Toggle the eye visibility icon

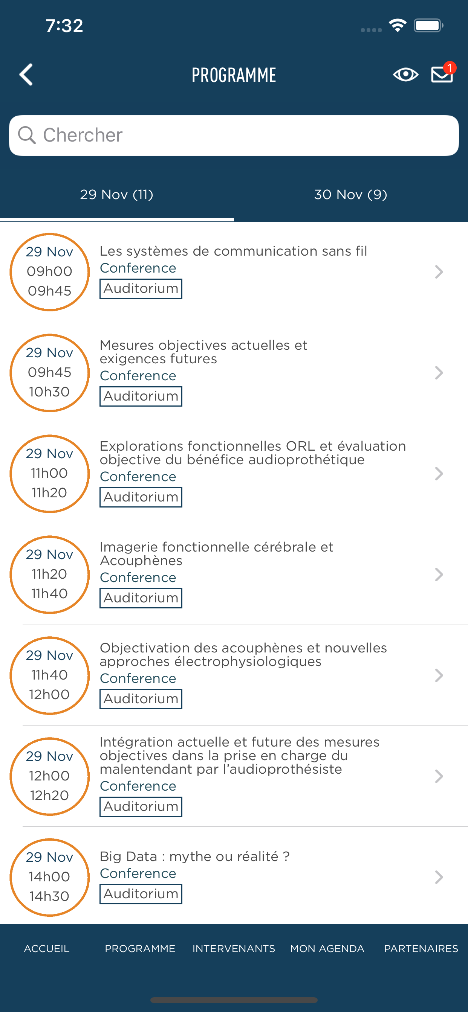[405, 75]
